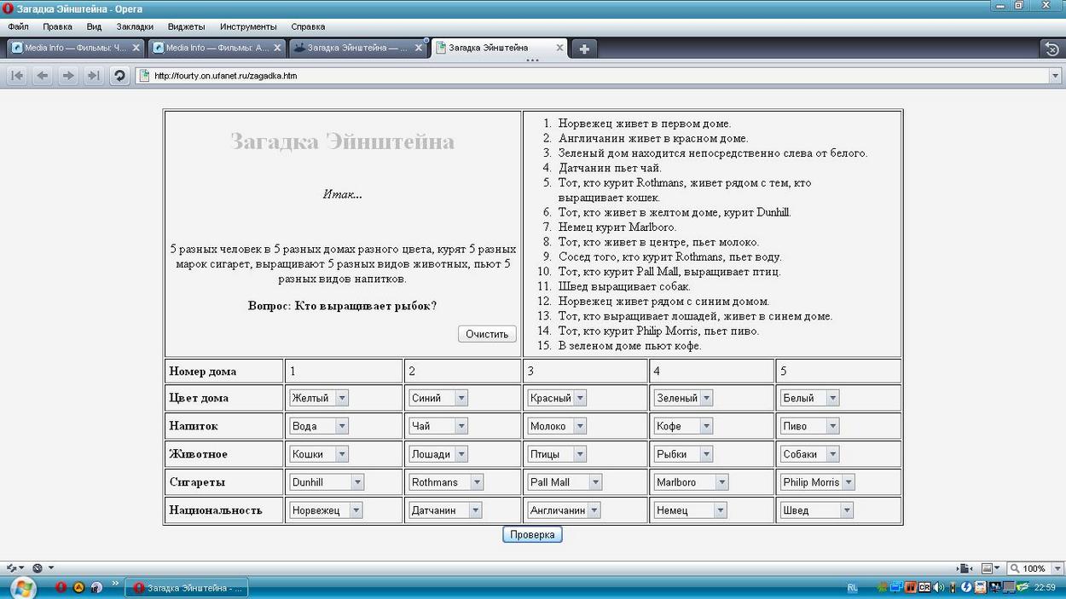Reload the page with the Reload button
Viewport: 1066px width, 599px height.
(x=120, y=76)
